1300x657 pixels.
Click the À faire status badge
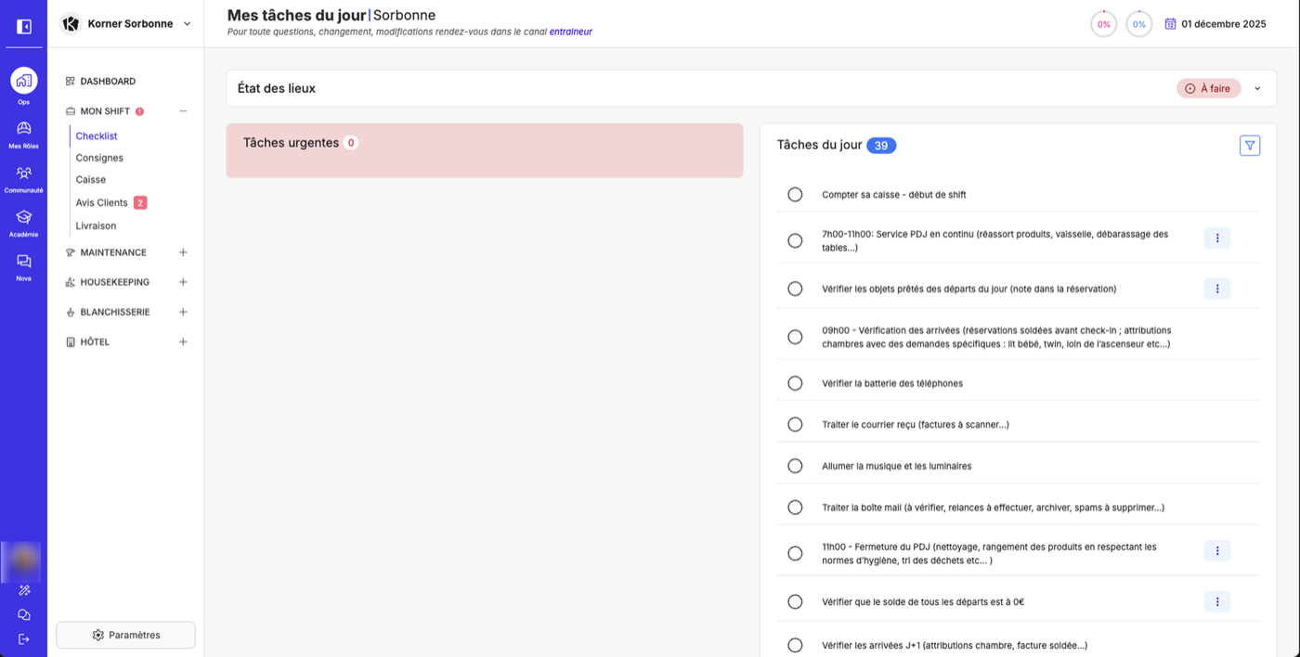[x=1208, y=88]
